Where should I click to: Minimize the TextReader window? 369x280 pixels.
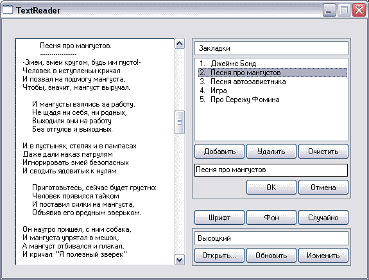click(329, 10)
